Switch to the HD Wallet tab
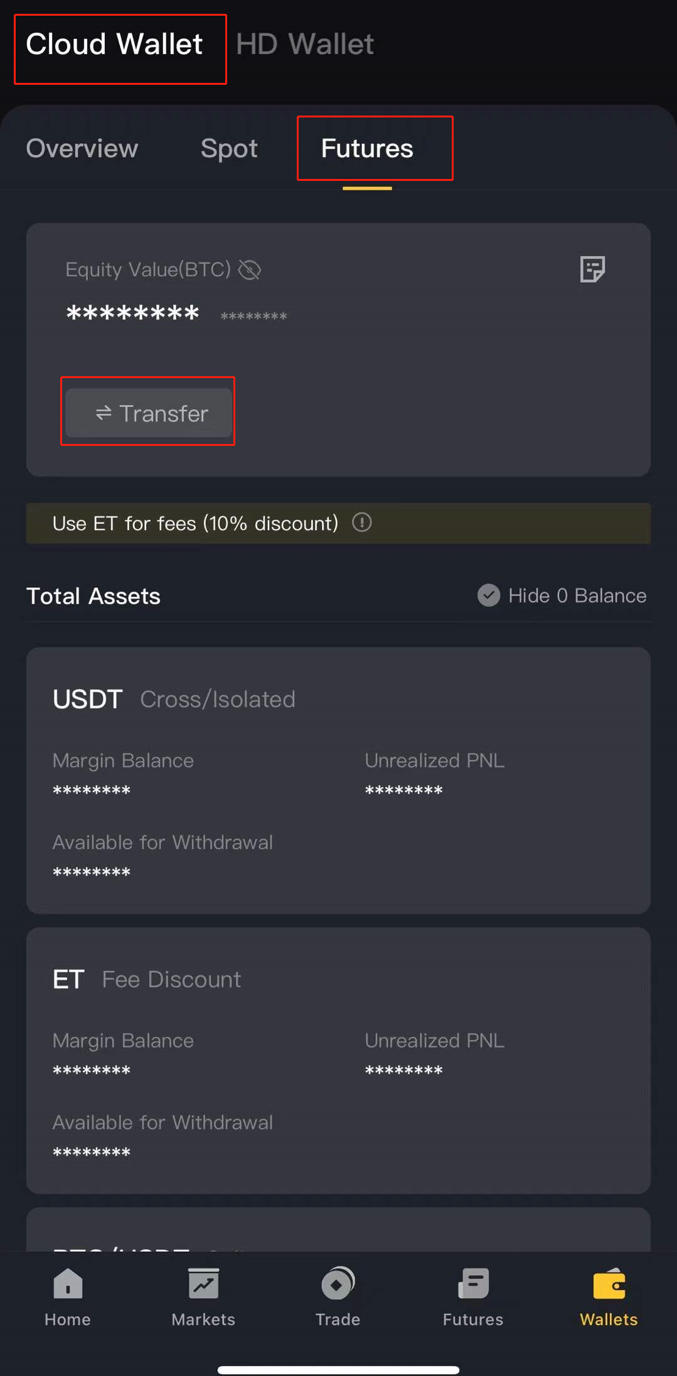 305,45
